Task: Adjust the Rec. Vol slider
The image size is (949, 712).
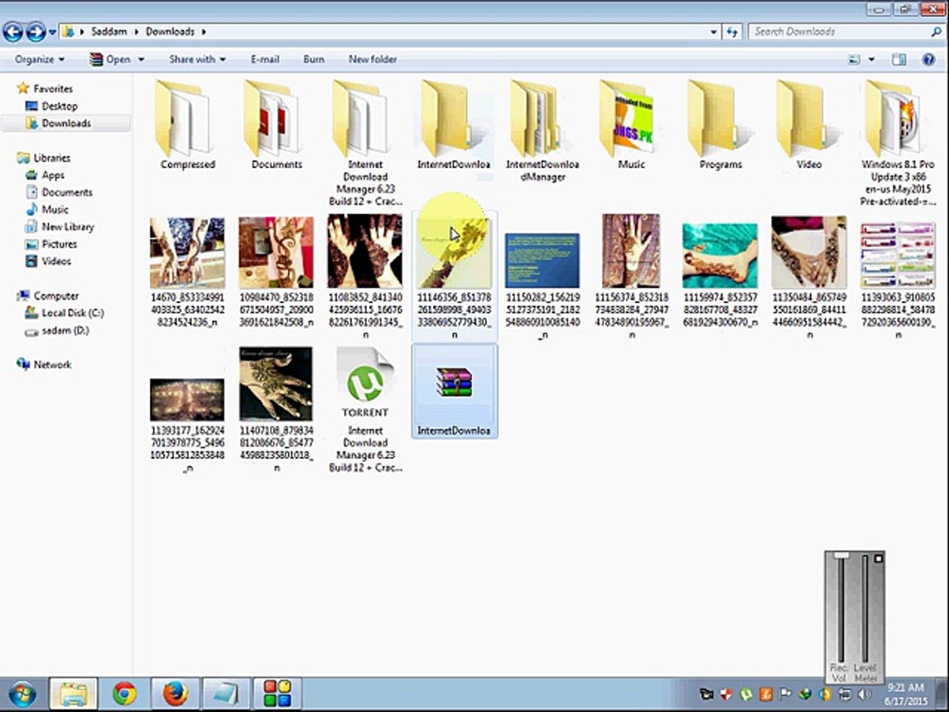Action: point(841,556)
